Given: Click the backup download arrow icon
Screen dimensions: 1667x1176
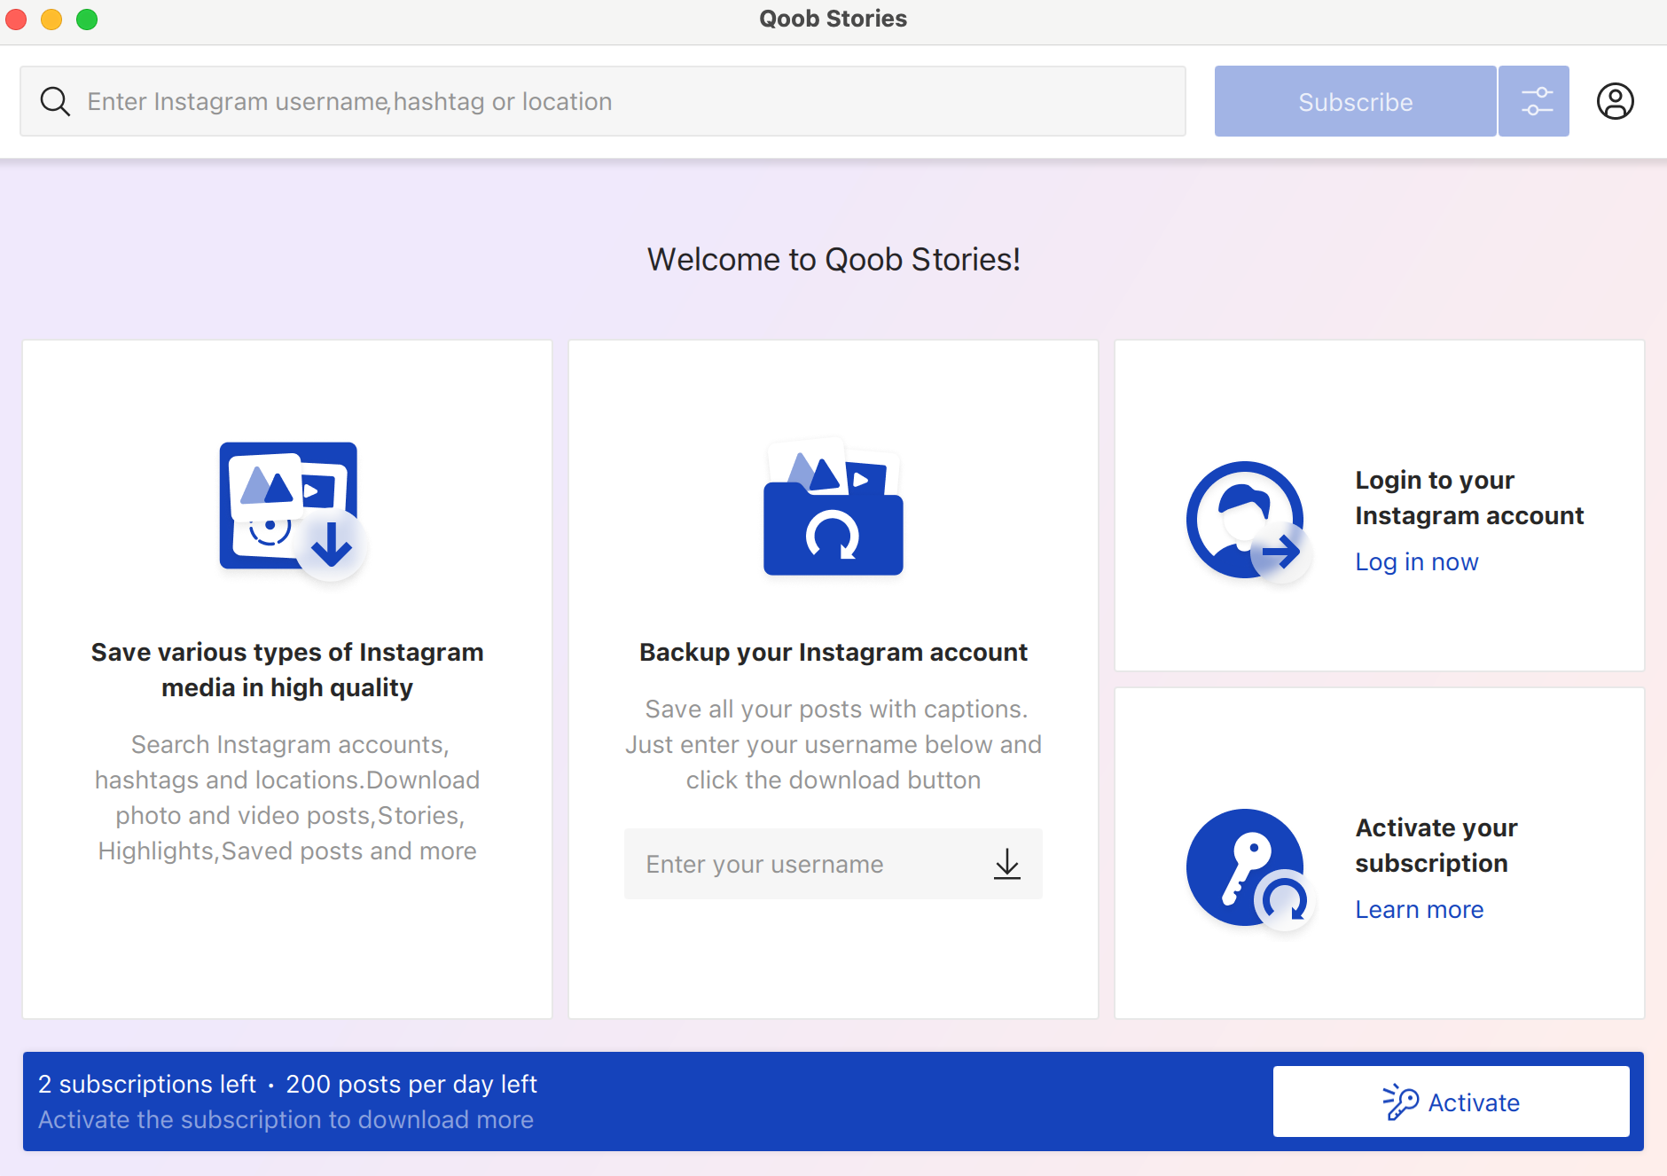Looking at the screenshot, I should tap(1007, 864).
